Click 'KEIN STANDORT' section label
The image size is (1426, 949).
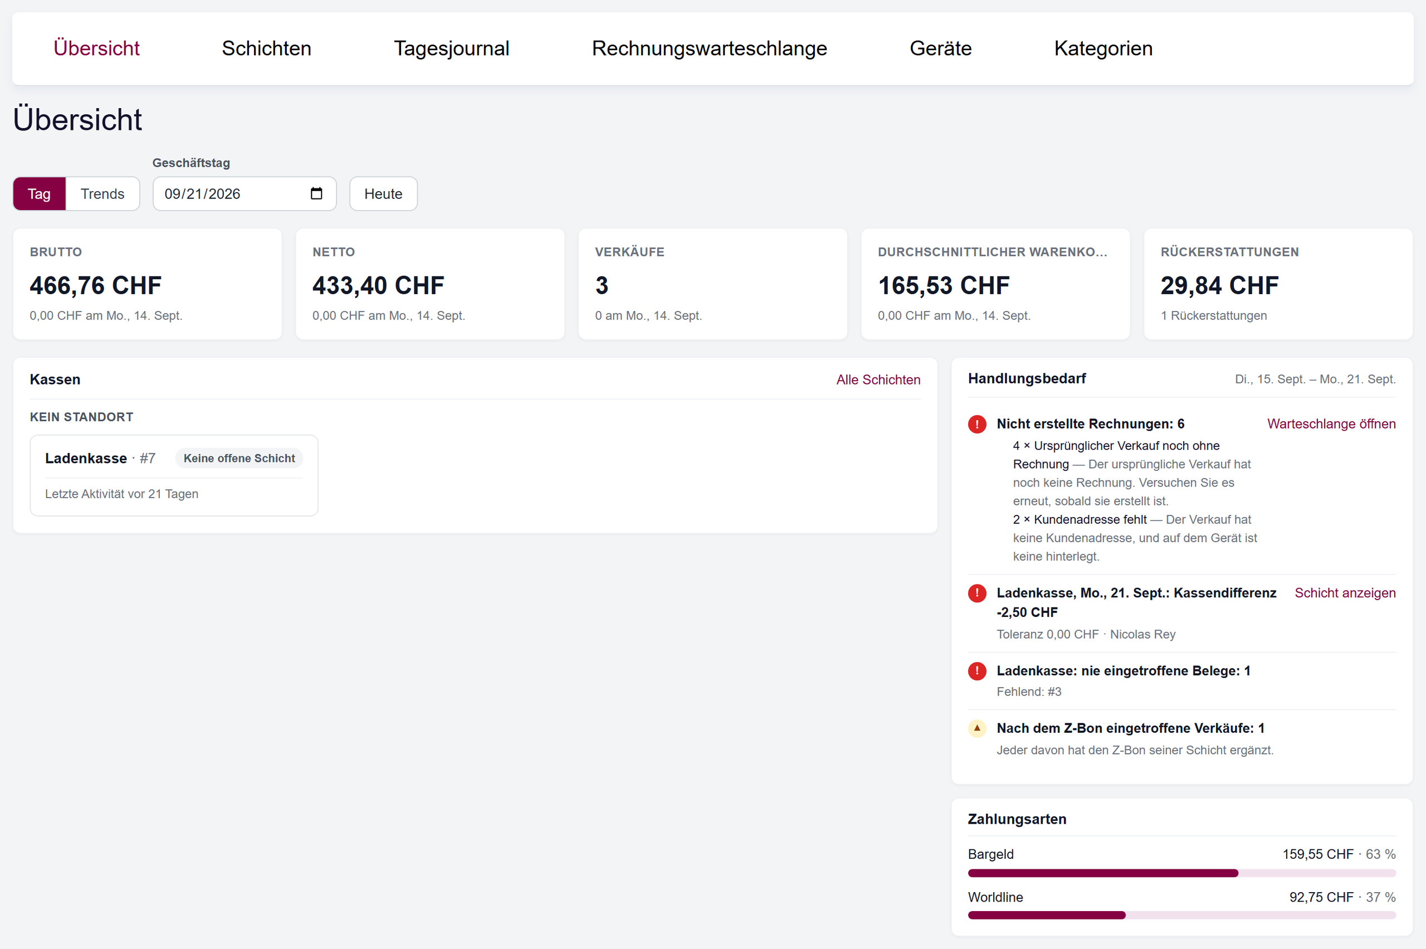pyautogui.click(x=82, y=417)
